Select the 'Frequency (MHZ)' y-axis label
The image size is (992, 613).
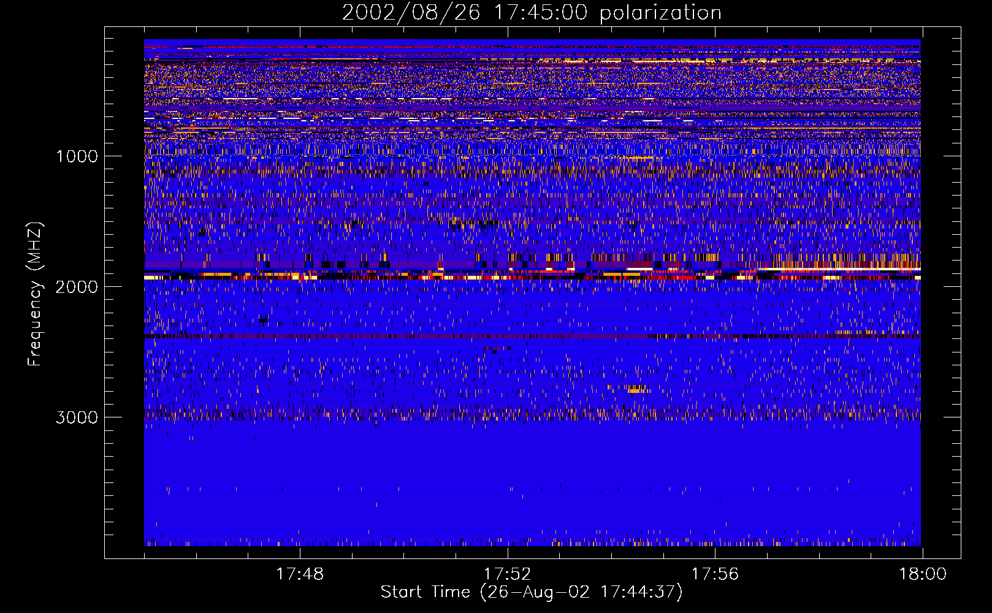[36, 294]
